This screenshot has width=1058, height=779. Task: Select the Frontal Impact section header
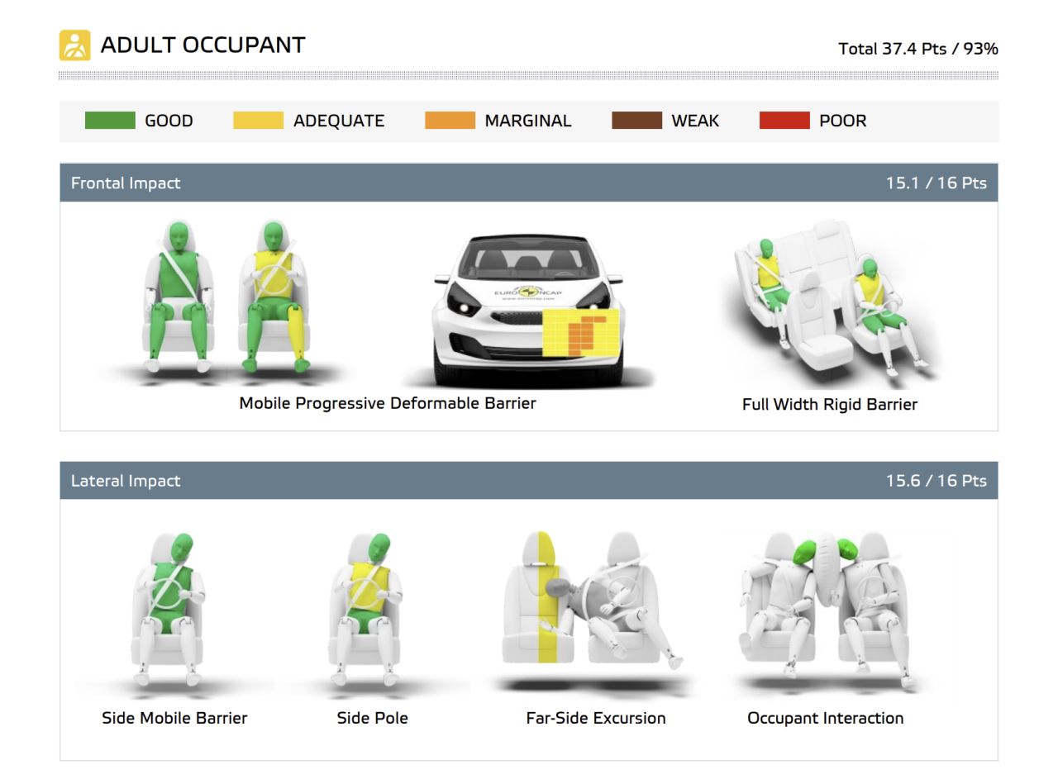pyautogui.click(x=528, y=183)
